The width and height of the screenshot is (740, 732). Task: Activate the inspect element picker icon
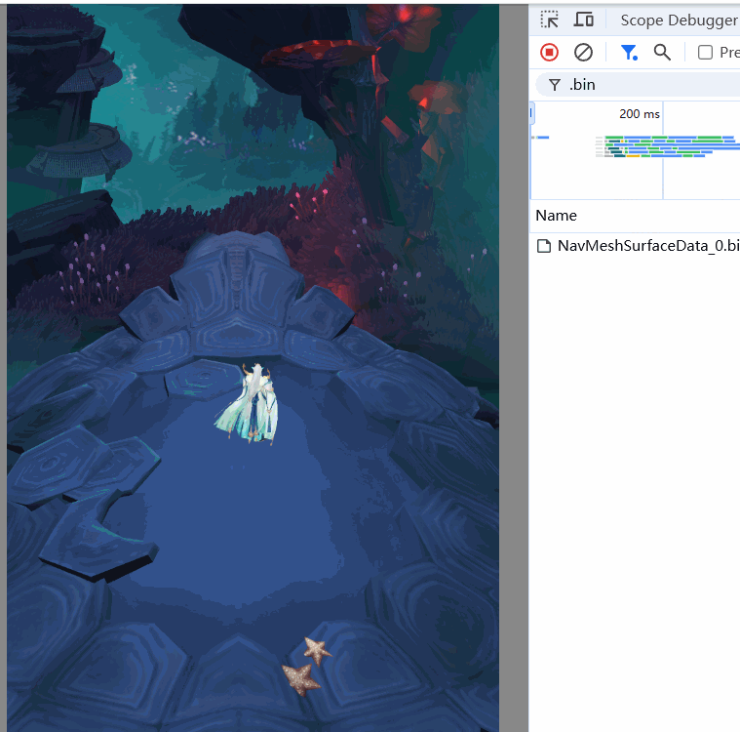[x=549, y=20]
